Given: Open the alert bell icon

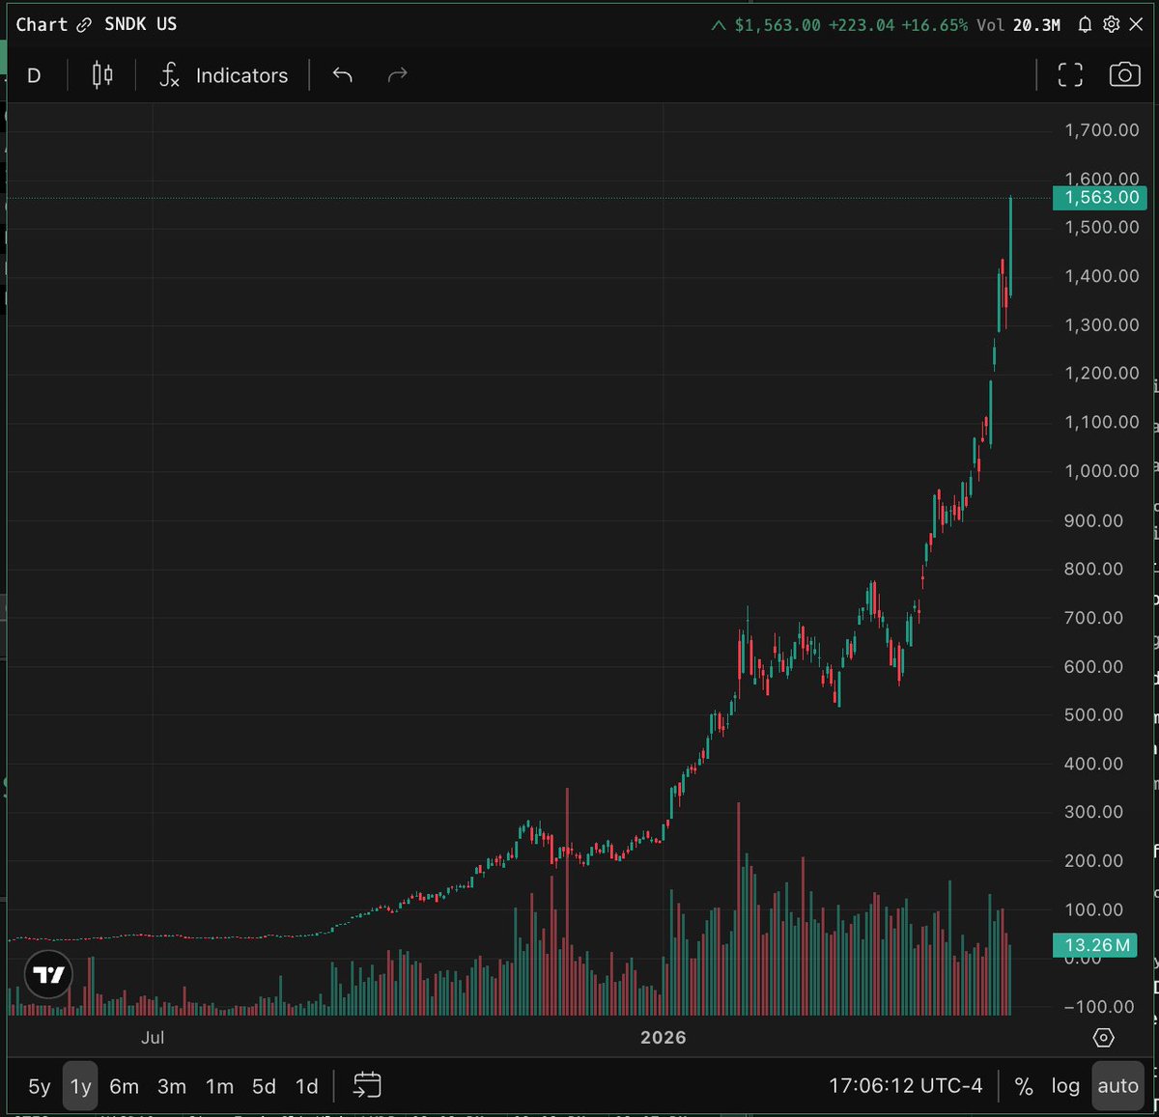Looking at the screenshot, I should pos(1085,25).
